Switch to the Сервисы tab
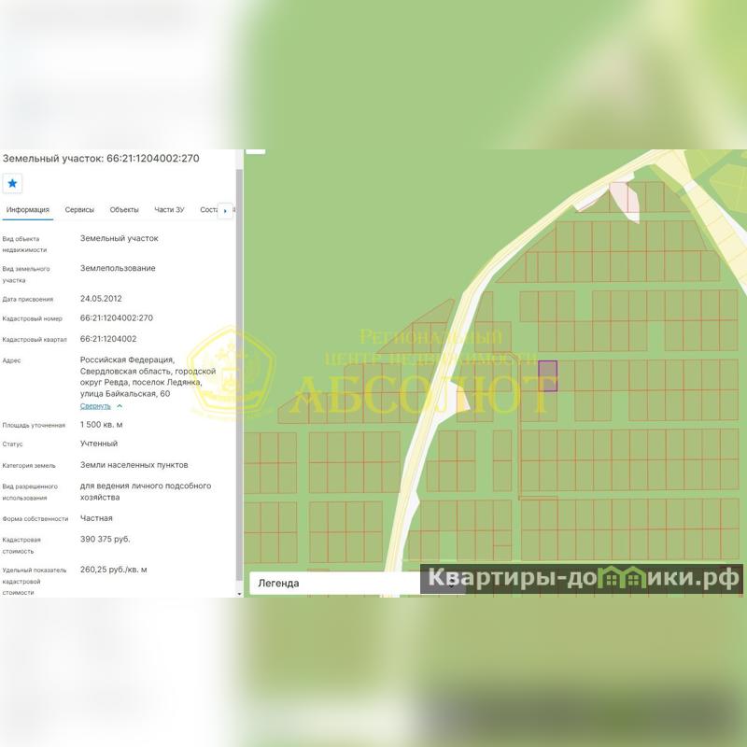Viewport: 747px width, 747px height. pos(79,210)
